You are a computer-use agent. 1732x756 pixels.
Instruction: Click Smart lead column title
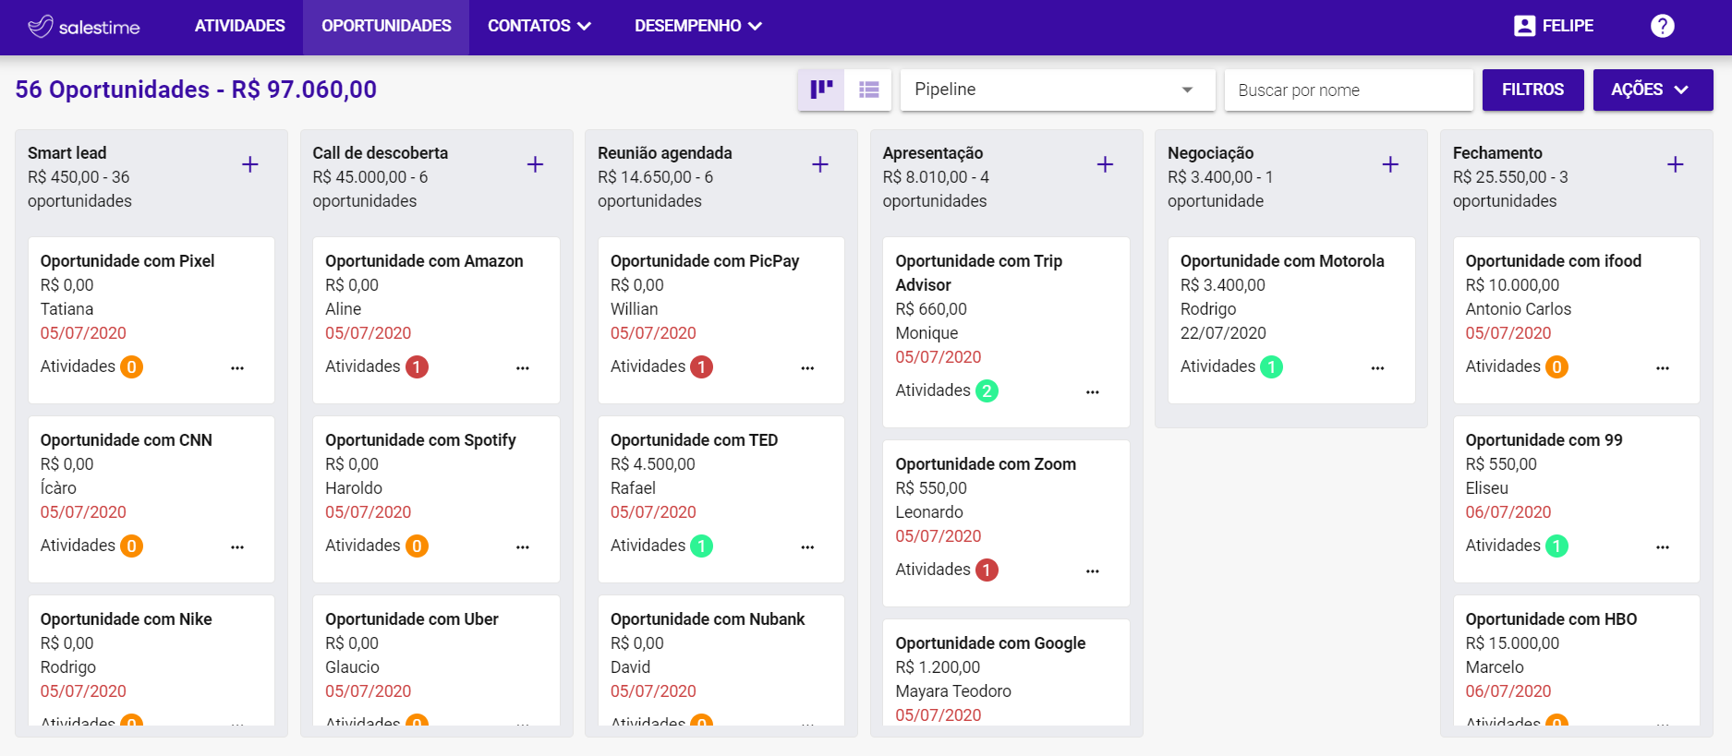click(x=67, y=153)
